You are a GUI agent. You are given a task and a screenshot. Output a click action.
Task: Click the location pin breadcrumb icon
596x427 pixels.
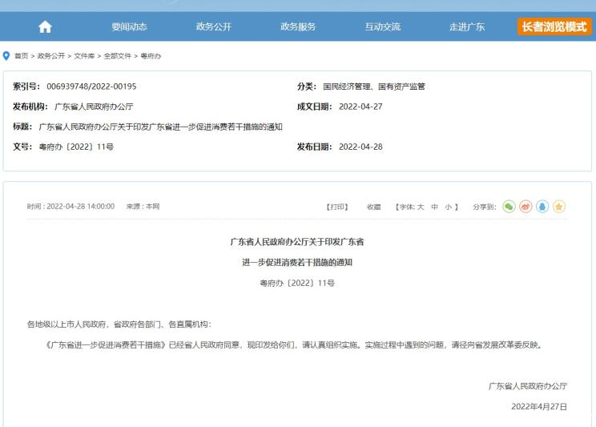tap(7, 54)
